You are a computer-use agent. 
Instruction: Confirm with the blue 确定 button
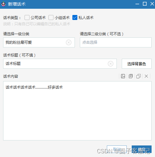(142, 149)
